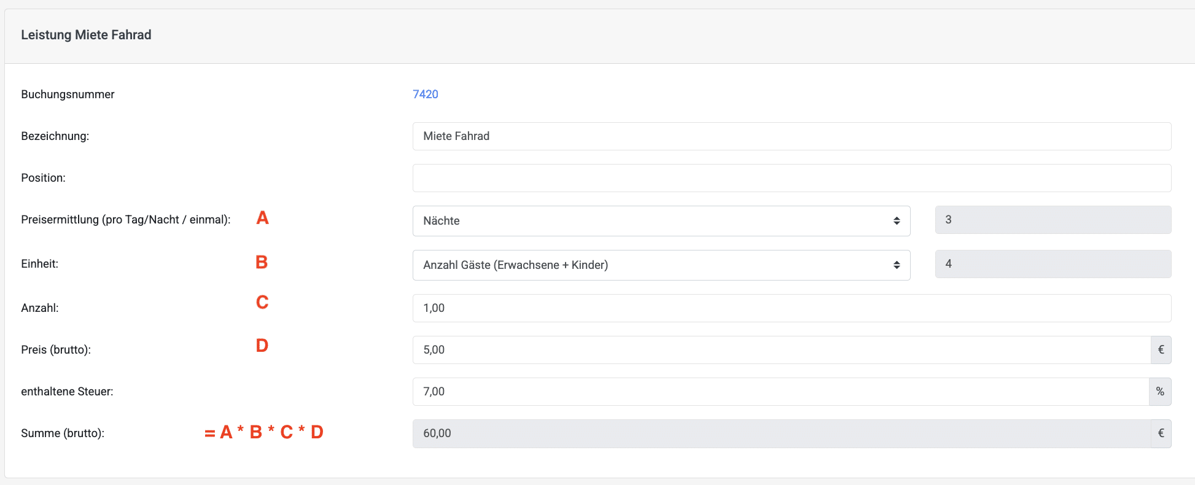Viewport: 1195px width, 485px height.
Task: Click the red letter D annotation
Action: [x=262, y=346]
